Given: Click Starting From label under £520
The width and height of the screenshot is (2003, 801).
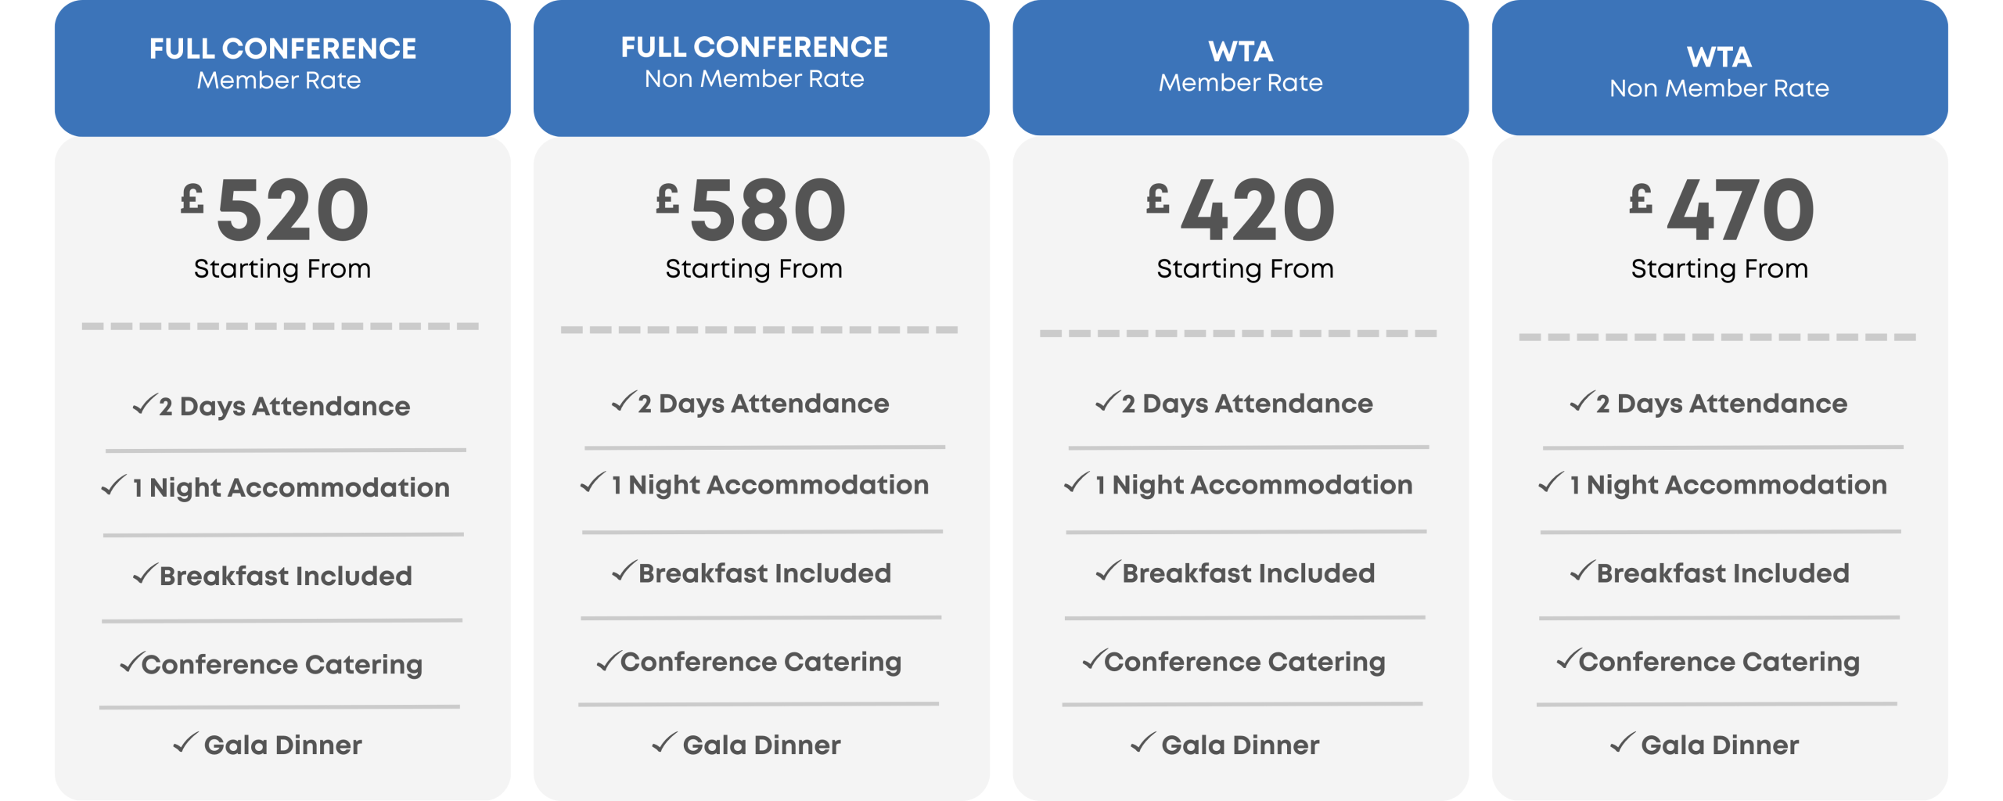Looking at the screenshot, I should [282, 268].
